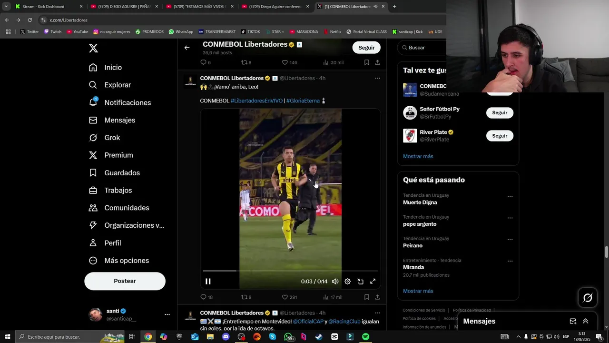Toggle picture-in-picture mode on video
609x343 pixels.
point(360,282)
